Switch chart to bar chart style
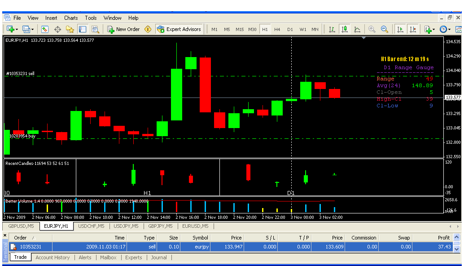Viewport: 464px width, 266px height. 332,29
